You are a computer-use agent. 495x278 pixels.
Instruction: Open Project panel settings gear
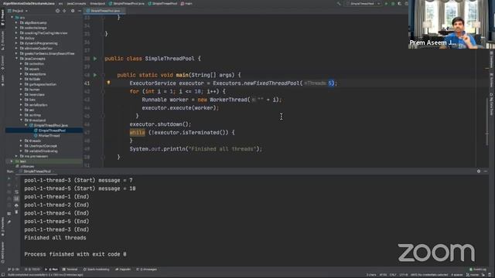(x=73, y=11)
